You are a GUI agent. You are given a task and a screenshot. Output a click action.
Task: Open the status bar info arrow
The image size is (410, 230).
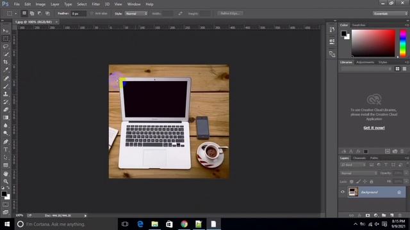85,216
